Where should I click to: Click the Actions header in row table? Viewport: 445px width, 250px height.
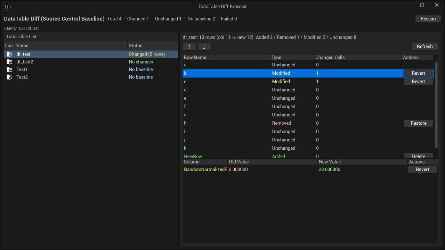(x=418, y=57)
